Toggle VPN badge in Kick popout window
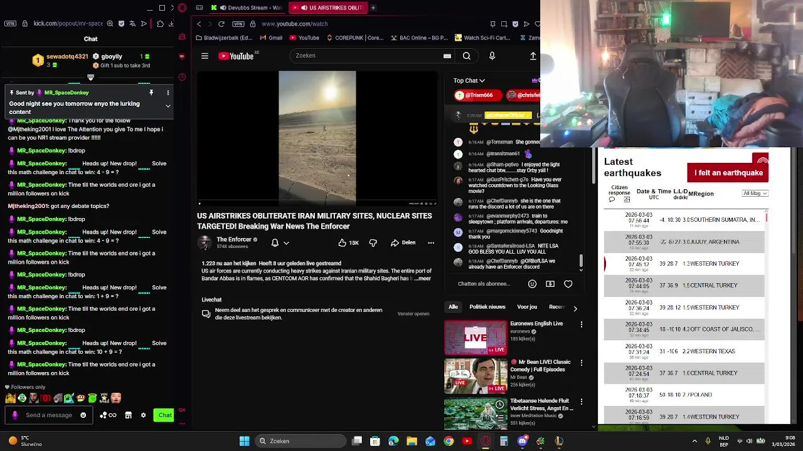The width and height of the screenshot is (803, 451). [10, 24]
